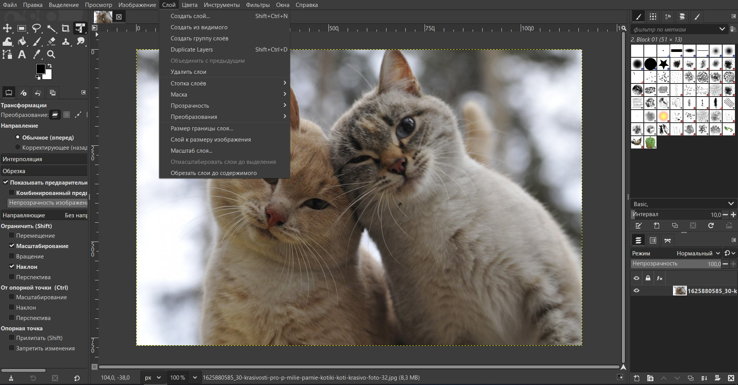Select the Bucket Fill tool
This screenshot has width=738, height=385.
coord(22,42)
